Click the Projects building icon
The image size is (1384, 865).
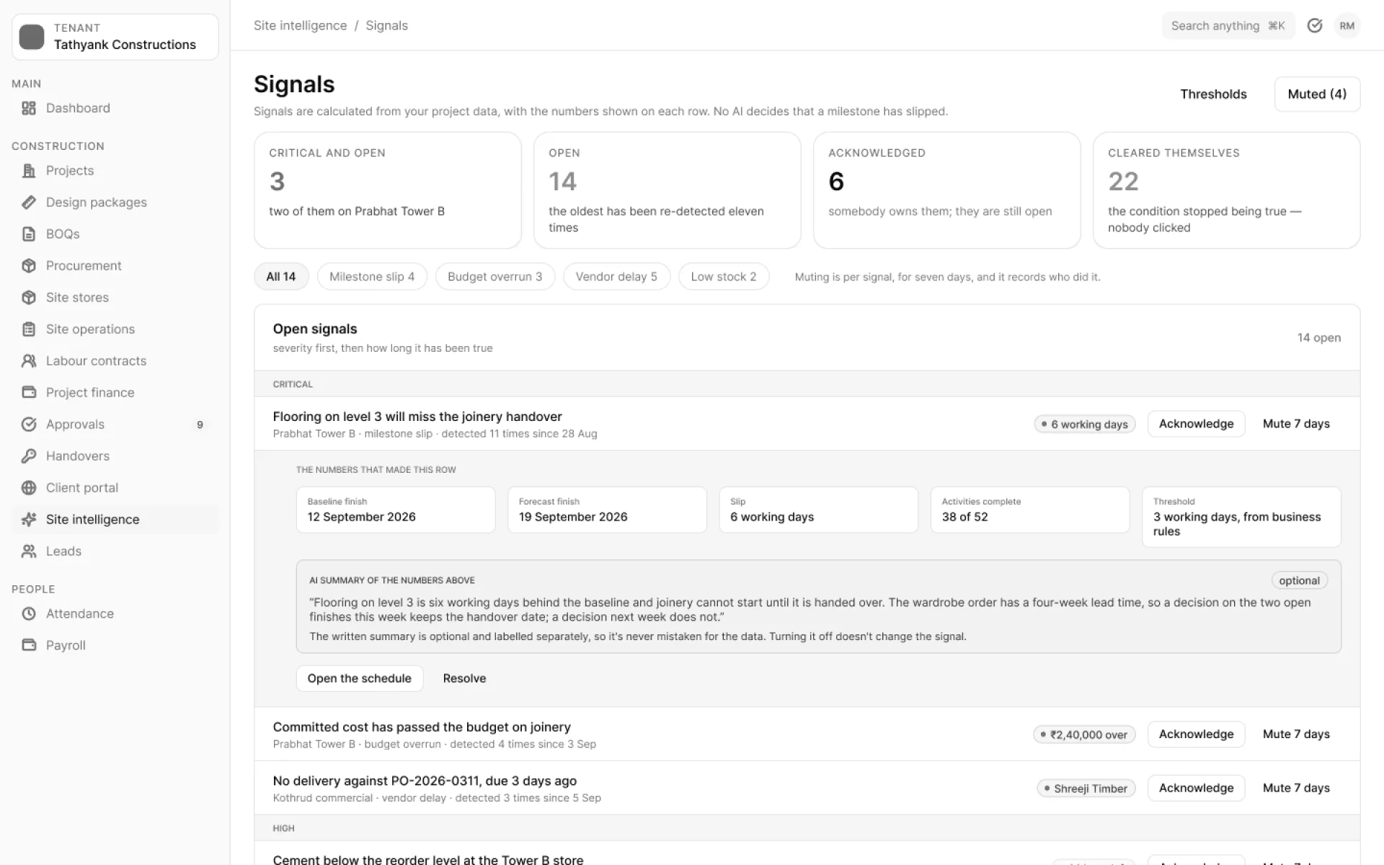[x=29, y=171]
